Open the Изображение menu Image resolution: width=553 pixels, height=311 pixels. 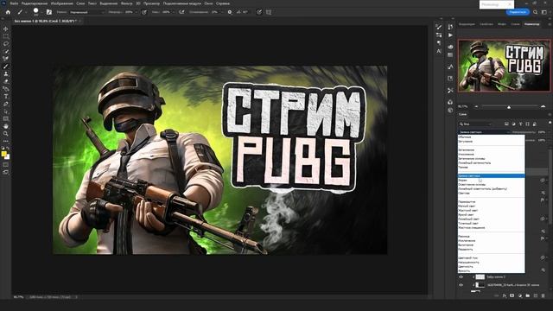pos(61,3)
